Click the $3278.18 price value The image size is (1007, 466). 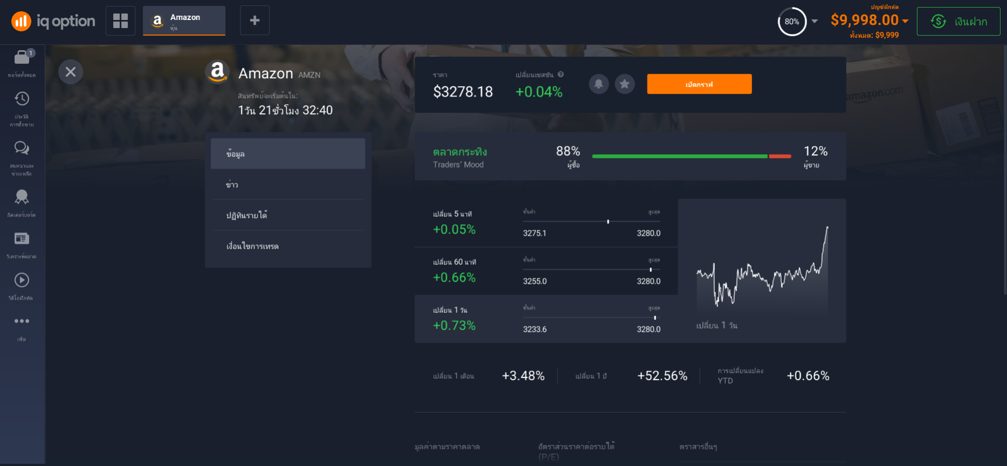463,92
